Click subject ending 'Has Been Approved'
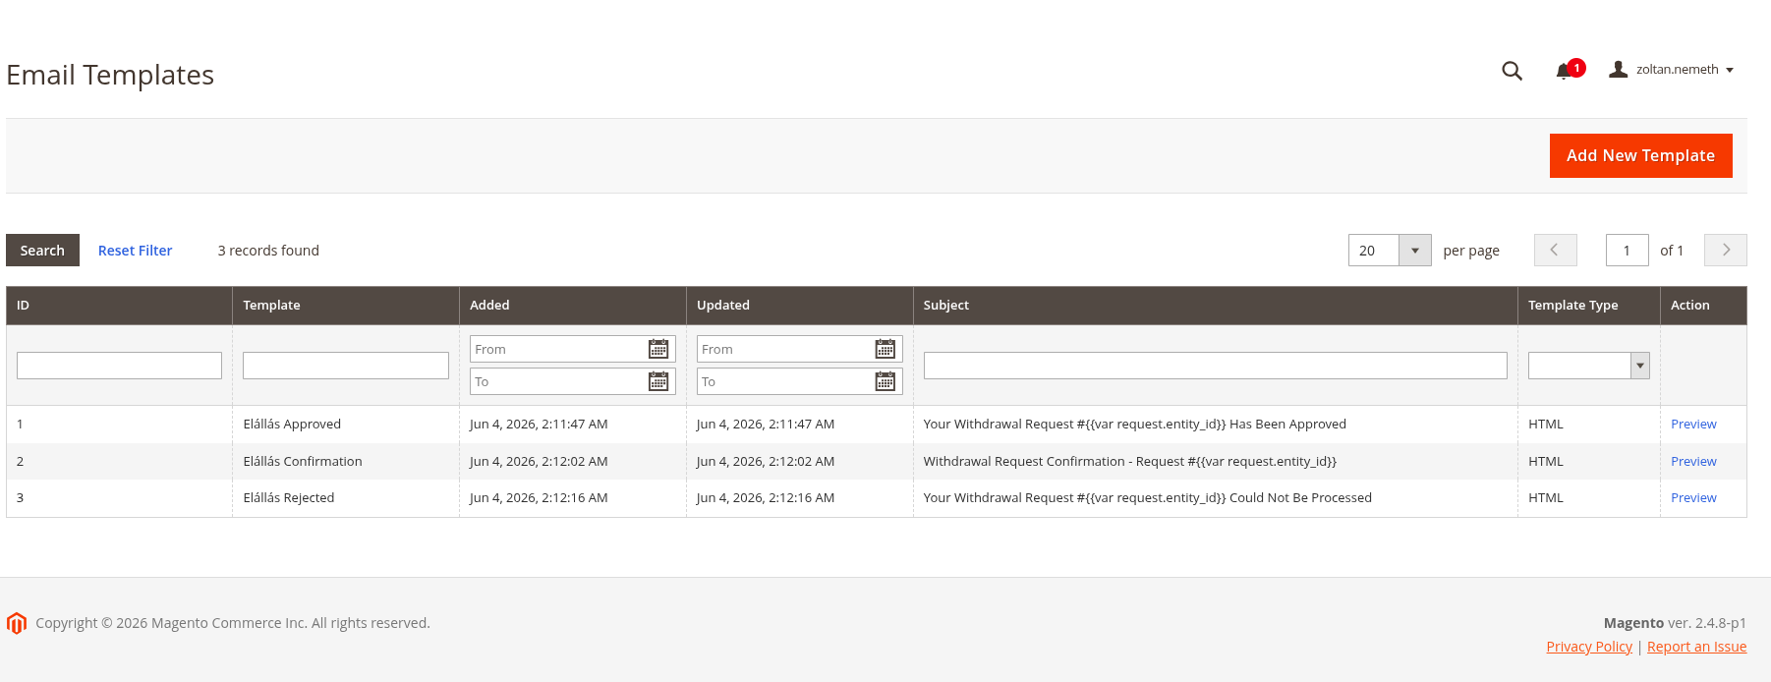Image resolution: width=1771 pixels, height=682 pixels. (1135, 425)
